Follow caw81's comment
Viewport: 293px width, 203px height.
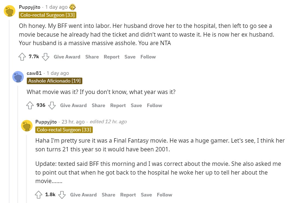click(155, 105)
